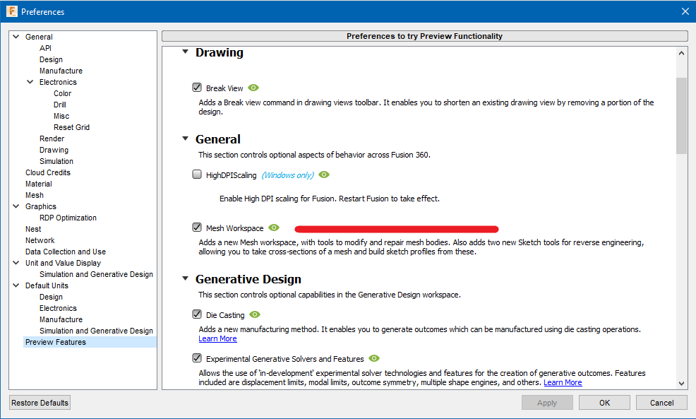Screen dimensions: 696x419
Task: Open Drill preferences
Action: [x=60, y=105]
